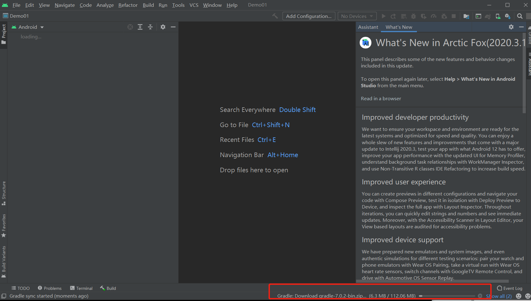The image size is (531, 301).
Task: Toggle tool window bars icon in status bar
Action: point(4,296)
